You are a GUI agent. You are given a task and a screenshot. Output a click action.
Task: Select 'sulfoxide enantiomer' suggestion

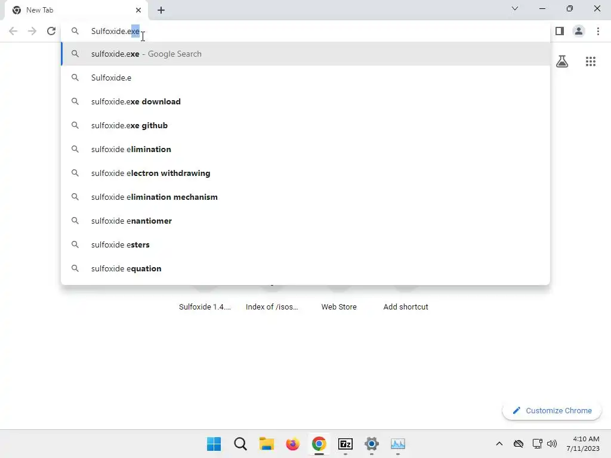pyautogui.click(x=305, y=221)
